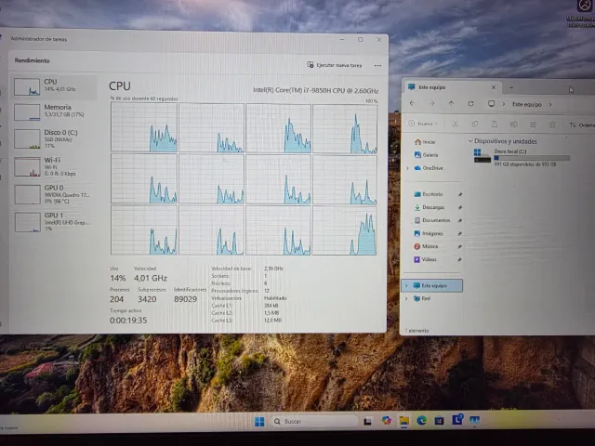Viewport: 595px width, 446px height.
Task: Open the Descargas quick access folder
Action: 432,207
